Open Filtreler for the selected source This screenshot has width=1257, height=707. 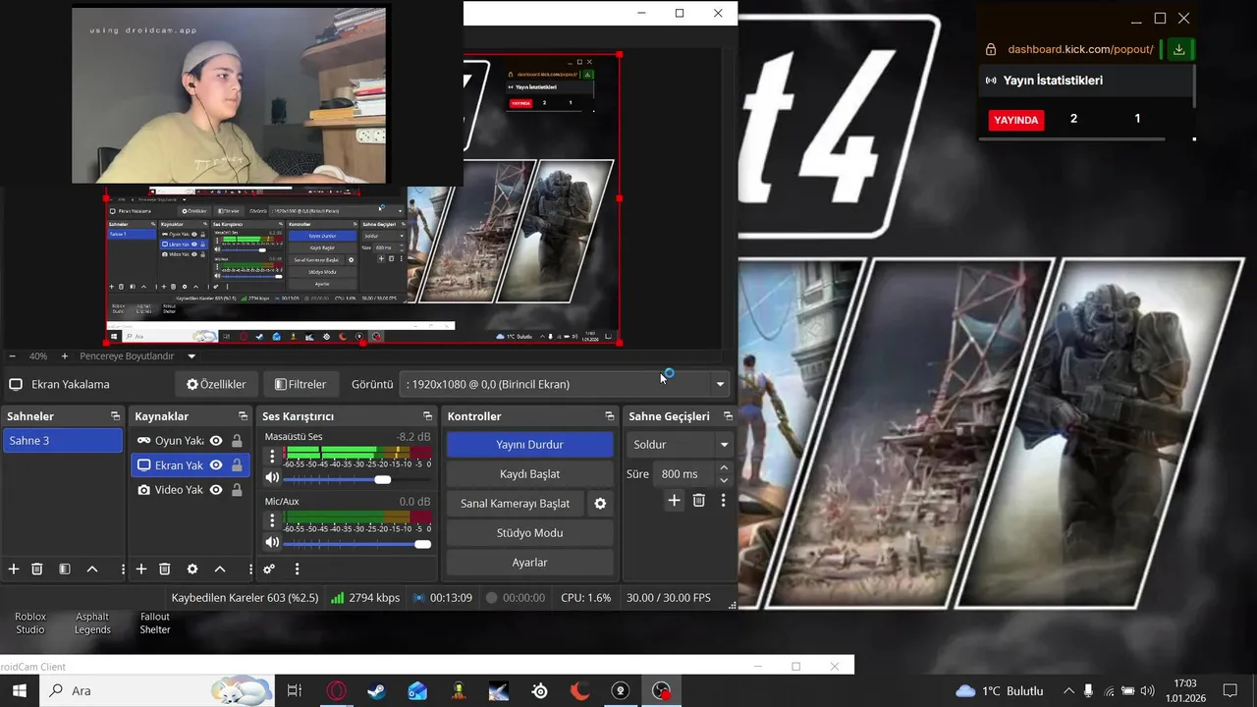[x=301, y=384]
